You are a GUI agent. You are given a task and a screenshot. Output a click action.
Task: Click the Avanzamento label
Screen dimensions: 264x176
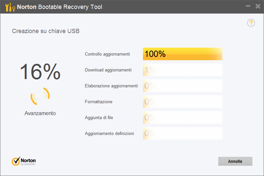pos(40,113)
